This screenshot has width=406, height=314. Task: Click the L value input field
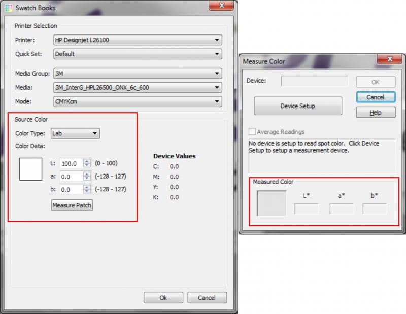[x=72, y=163]
